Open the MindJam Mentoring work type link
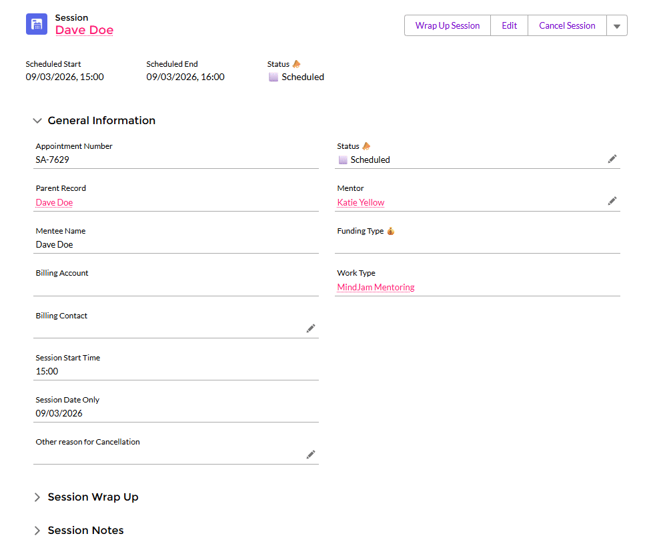649x558 pixels. [376, 287]
